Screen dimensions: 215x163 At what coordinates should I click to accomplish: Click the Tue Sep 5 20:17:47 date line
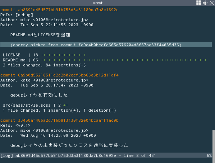click(47, 85)
